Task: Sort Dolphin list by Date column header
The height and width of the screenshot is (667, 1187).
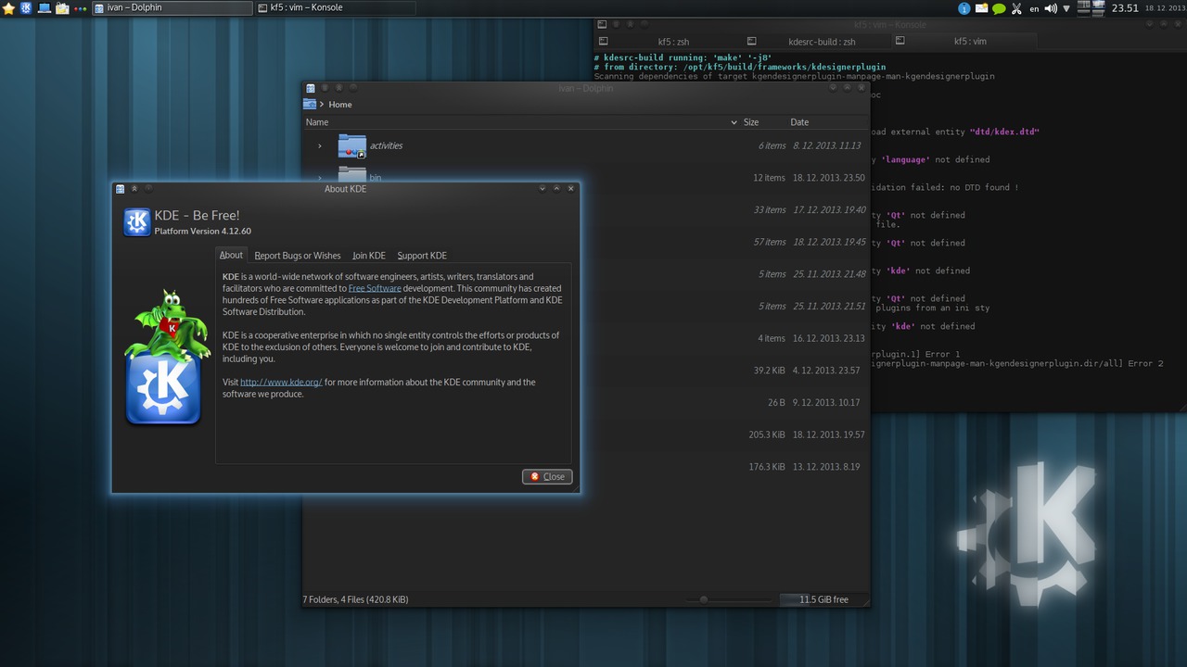Action: point(799,122)
